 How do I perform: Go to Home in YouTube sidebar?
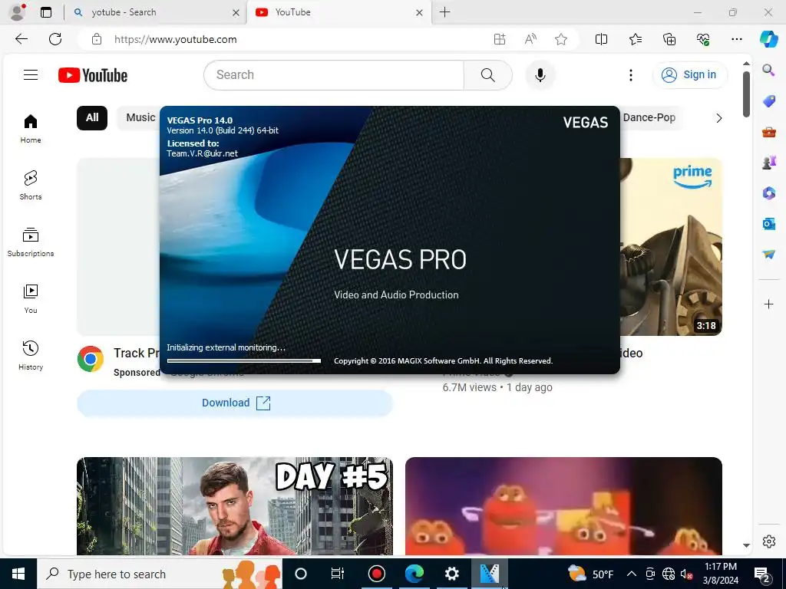click(31, 128)
